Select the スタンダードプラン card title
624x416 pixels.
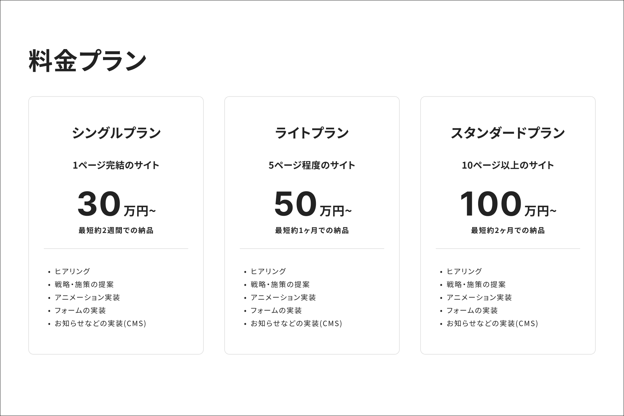pos(508,133)
